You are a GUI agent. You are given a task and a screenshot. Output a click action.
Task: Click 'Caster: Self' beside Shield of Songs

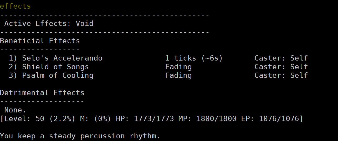281,67
